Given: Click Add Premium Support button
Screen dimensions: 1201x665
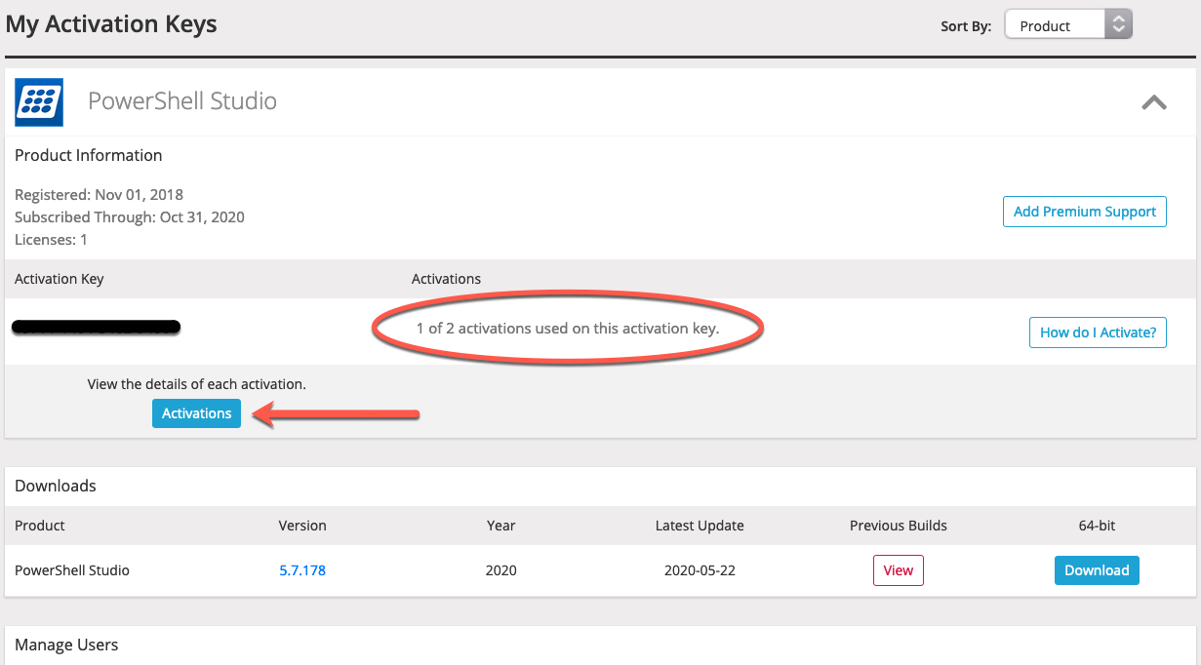Looking at the screenshot, I should click(1085, 212).
